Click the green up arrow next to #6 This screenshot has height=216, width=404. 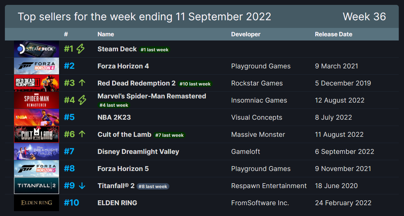(x=82, y=134)
